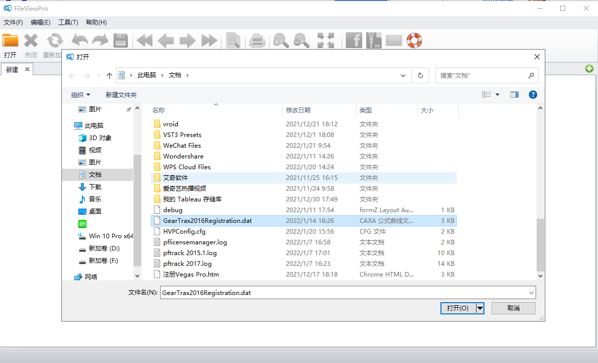Click the Zoom Out magnifier icon
598x363 pixels.
(x=301, y=40)
